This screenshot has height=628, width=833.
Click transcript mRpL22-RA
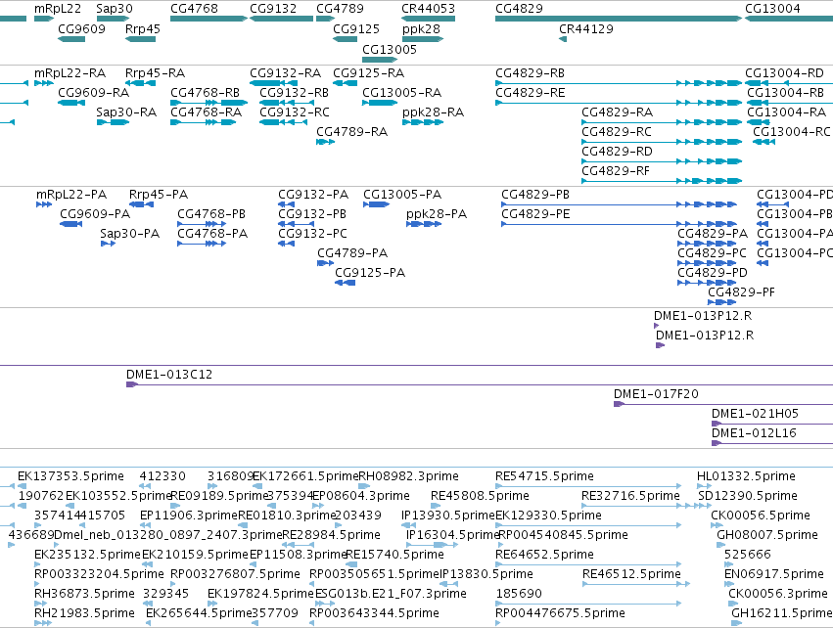click(x=70, y=73)
